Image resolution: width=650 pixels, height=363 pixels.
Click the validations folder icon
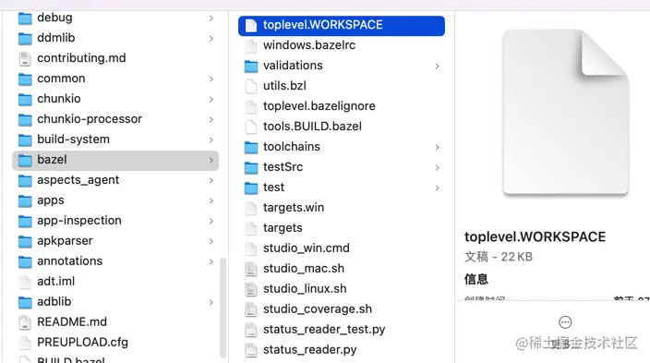(x=251, y=66)
